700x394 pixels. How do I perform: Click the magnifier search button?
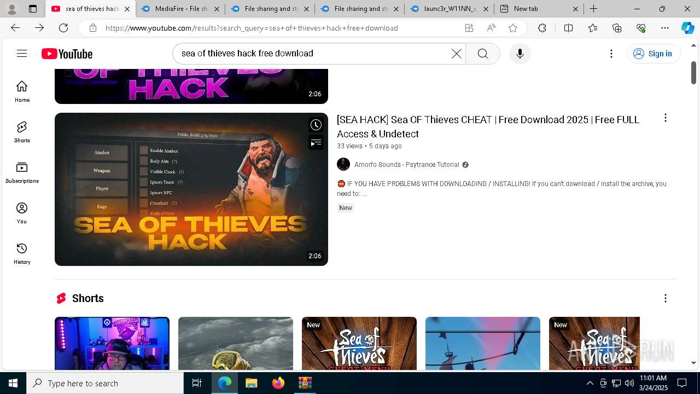(x=482, y=54)
